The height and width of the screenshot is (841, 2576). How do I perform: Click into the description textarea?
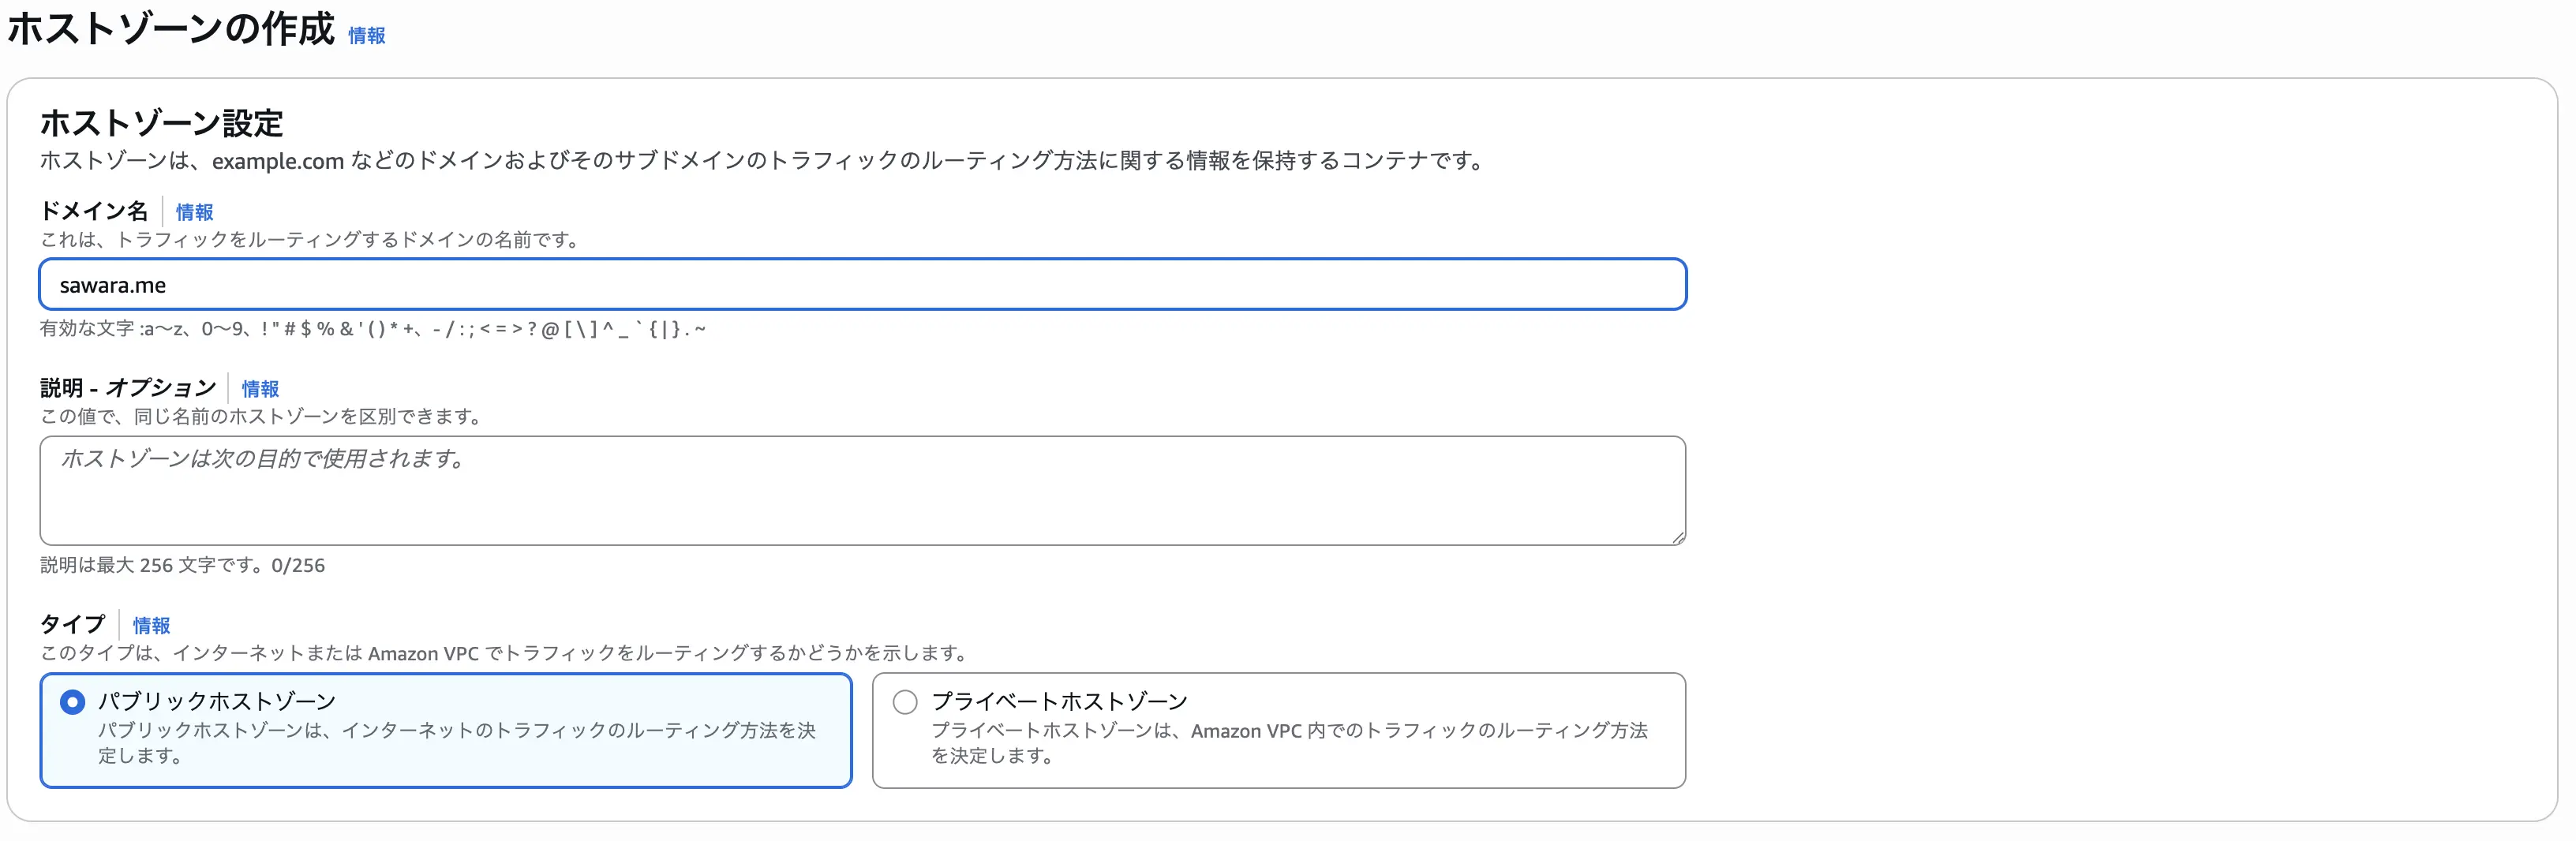click(x=862, y=490)
